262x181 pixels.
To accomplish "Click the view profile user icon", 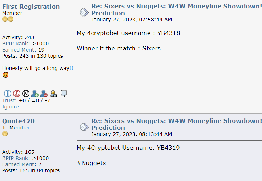I will coord(53,94).
